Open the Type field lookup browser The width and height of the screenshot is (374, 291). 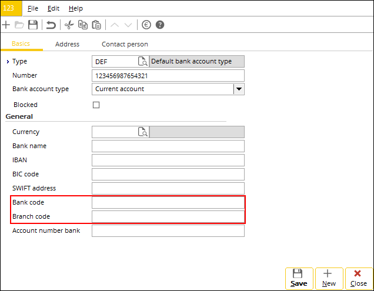click(x=142, y=61)
